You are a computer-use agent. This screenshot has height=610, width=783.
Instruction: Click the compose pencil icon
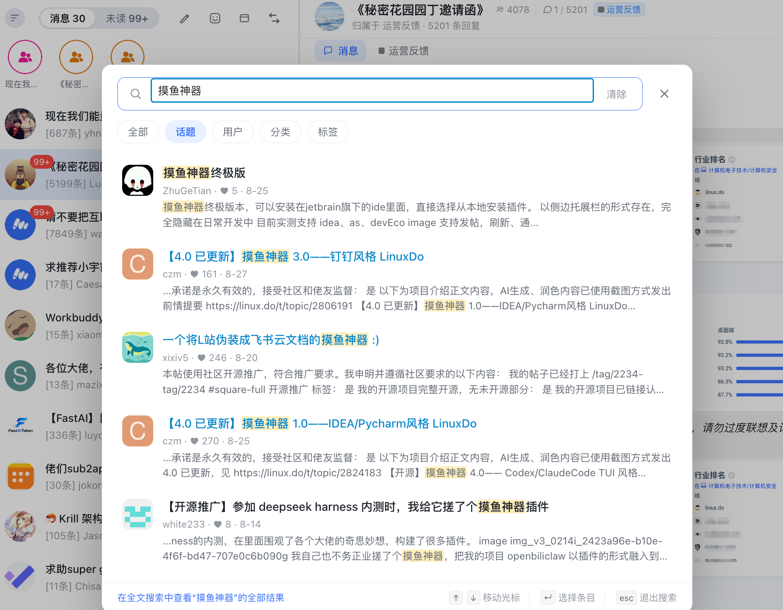tap(185, 19)
